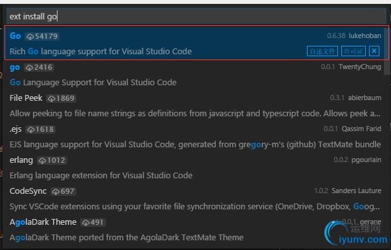Click the File Peek download cloud icon
Viewport: 391px width, 250px height.
pyautogui.click(x=51, y=98)
